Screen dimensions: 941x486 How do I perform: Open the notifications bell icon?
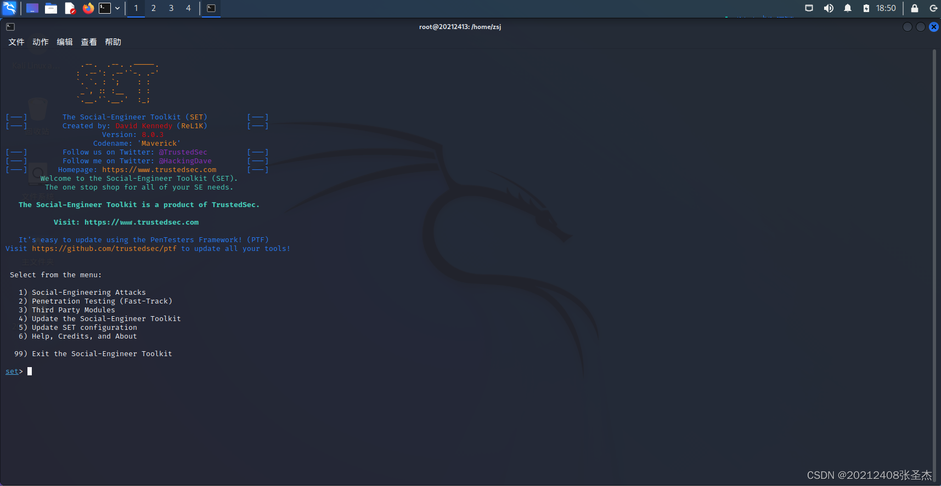(848, 8)
